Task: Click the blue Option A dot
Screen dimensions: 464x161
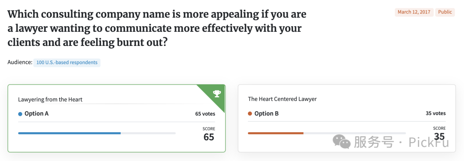Action: (x=20, y=114)
